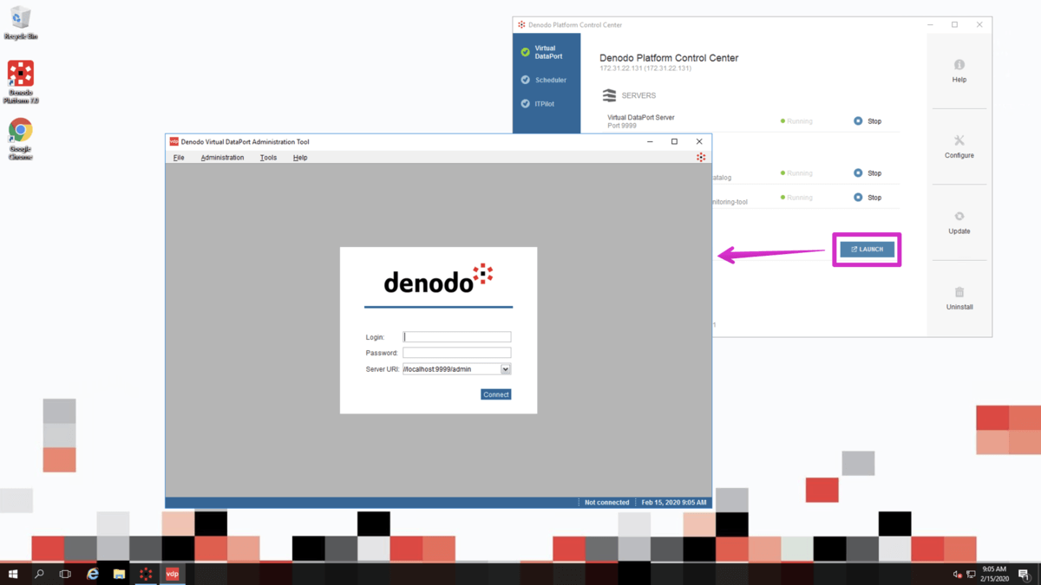Screen dimensions: 1041x585
Task: Open Help in Control Center sidebar
Action: click(959, 71)
